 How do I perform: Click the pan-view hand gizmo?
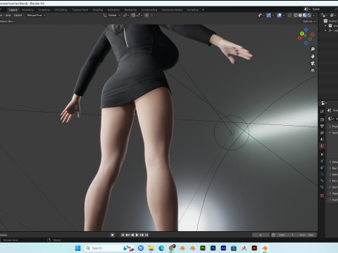[x=313, y=56]
